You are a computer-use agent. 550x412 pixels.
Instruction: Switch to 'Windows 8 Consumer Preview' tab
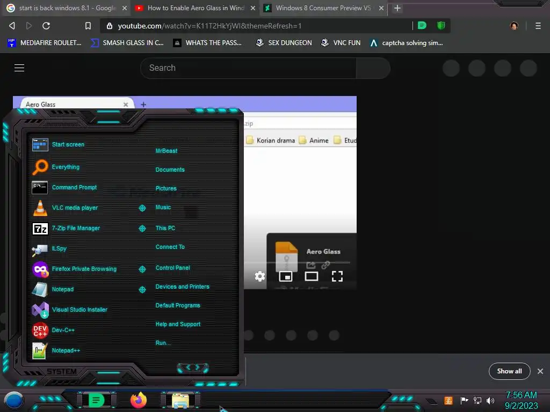[x=323, y=8]
